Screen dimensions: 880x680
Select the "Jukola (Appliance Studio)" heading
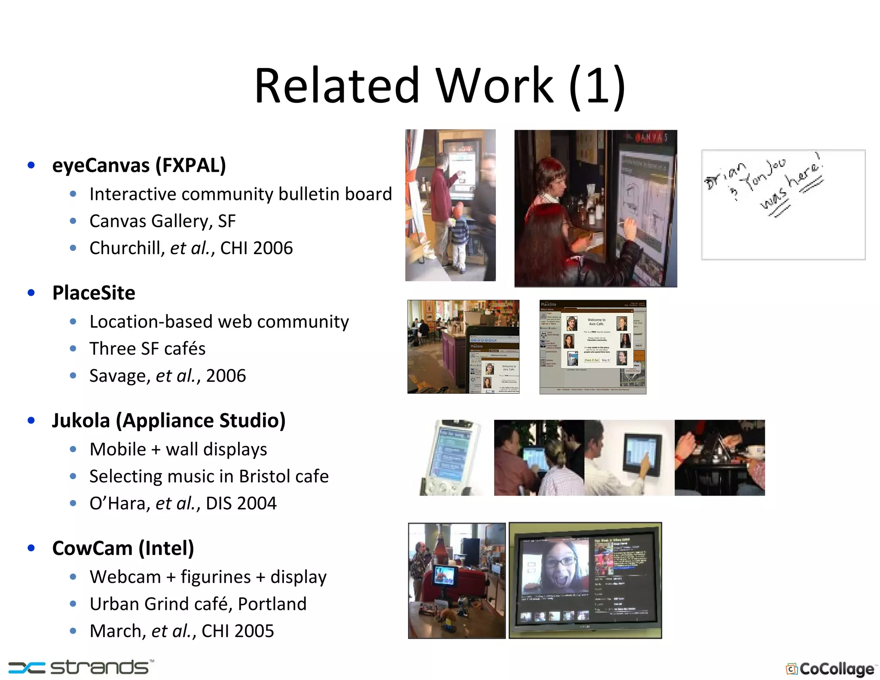tap(169, 421)
